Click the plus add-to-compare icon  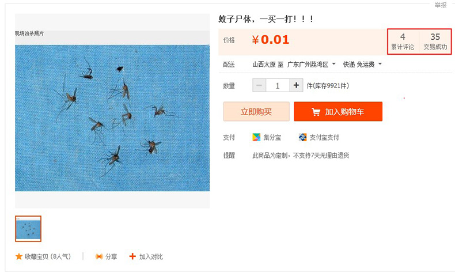tap(132, 256)
